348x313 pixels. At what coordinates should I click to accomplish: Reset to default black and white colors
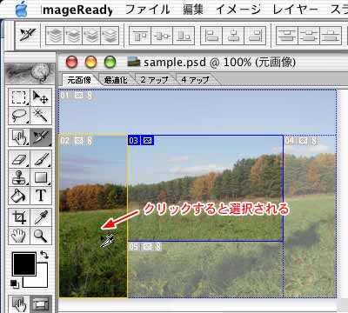point(15,284)
